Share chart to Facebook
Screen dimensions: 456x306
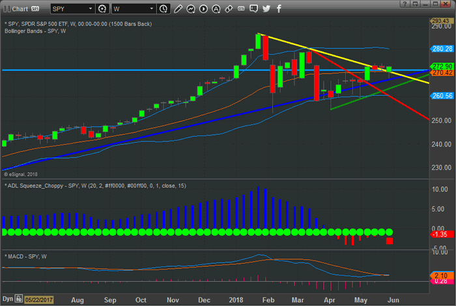279,9
